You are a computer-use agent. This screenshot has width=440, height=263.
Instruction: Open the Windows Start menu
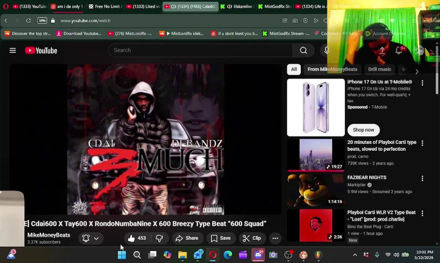click(122, 255)
